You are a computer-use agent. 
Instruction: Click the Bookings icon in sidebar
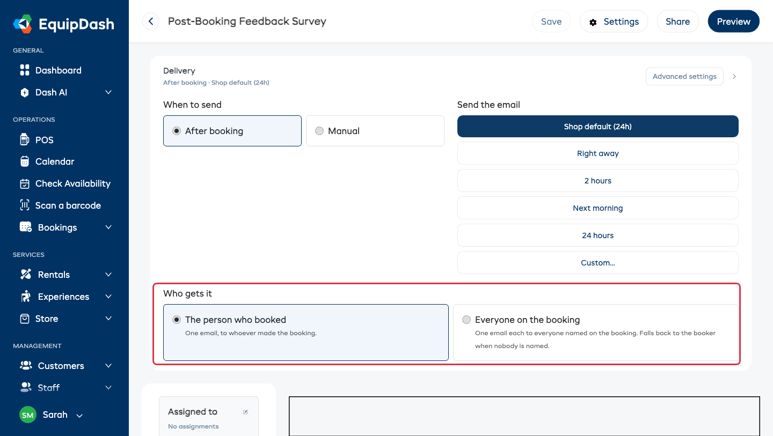[x=25, y=227]
